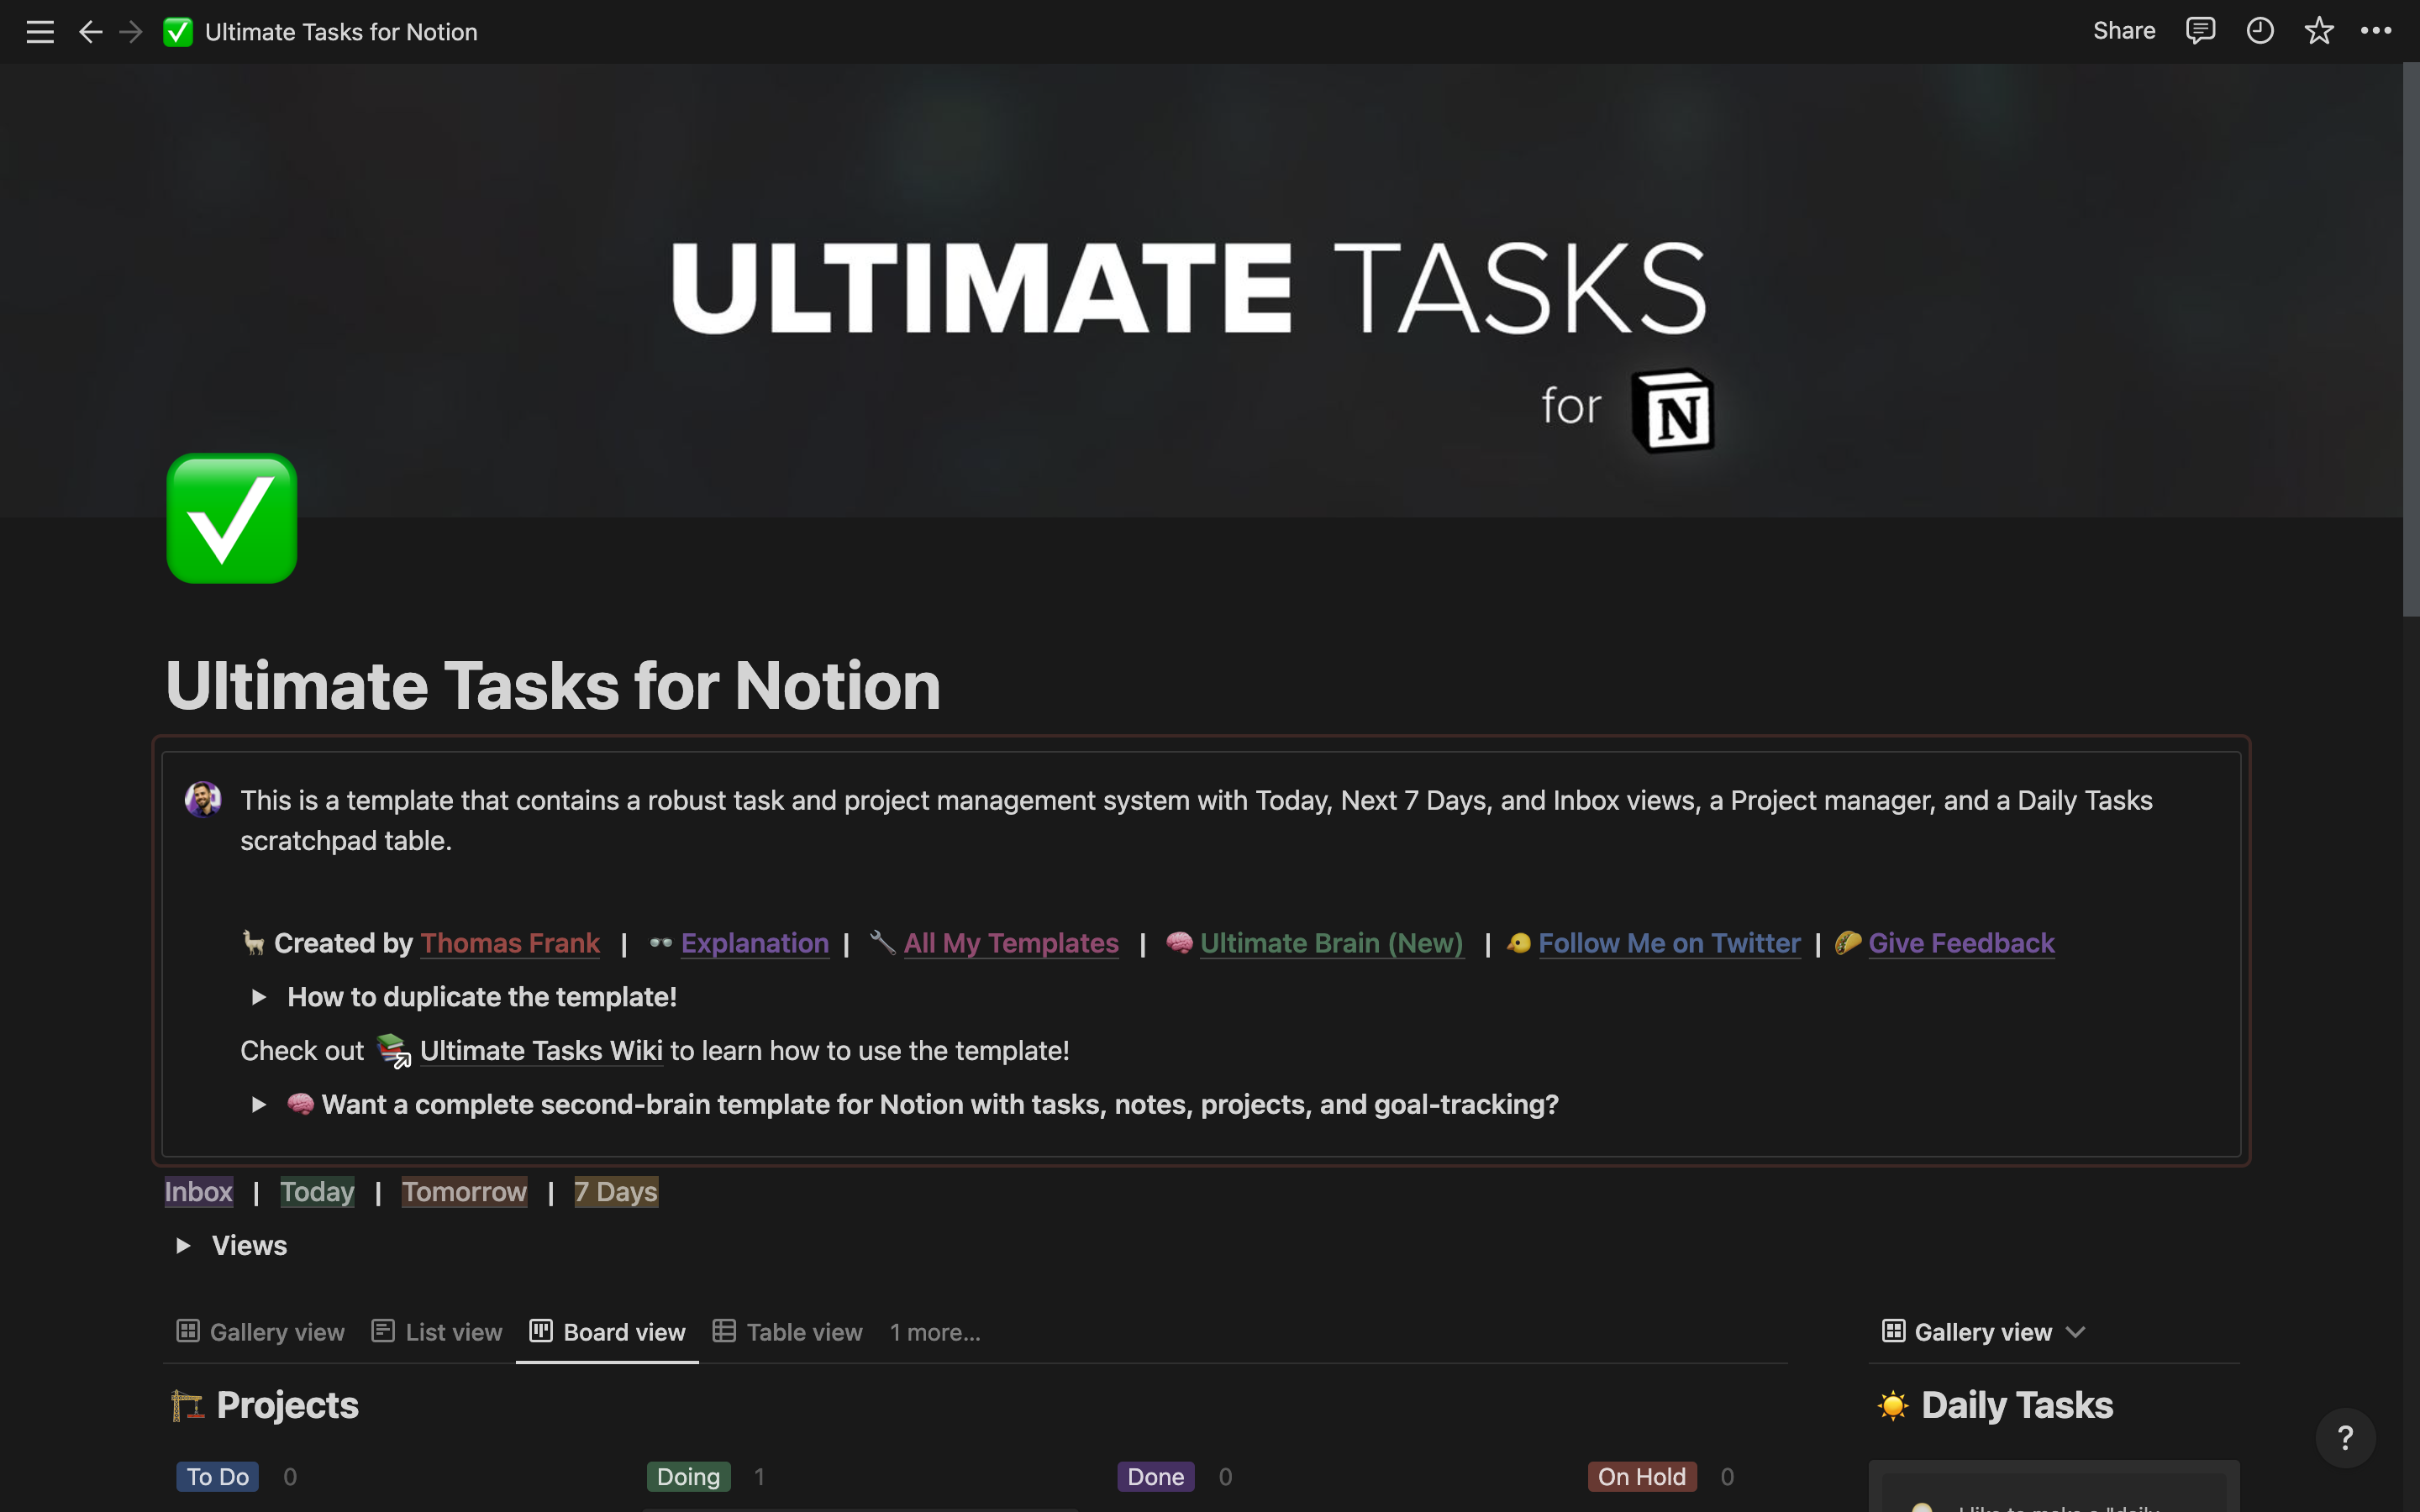Go back with the left arrow
Viewport: 2420px width, 1512px height.
[x=91, y=32]
